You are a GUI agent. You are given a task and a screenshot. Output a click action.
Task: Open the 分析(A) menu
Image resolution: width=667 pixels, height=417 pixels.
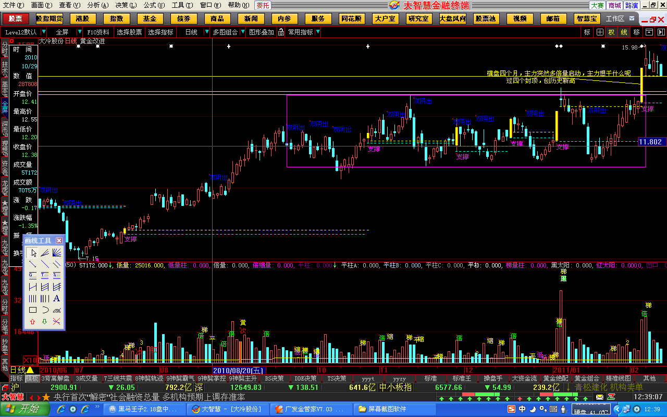[x=98, y=5]
